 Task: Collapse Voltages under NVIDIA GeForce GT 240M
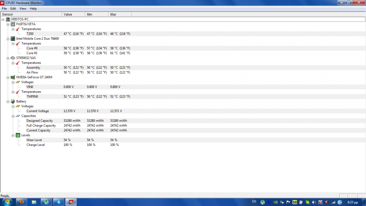click(x=13, y=82)
